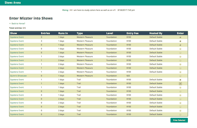Viewport: 197px width, 128px height.
Task: Click the Enter column header
Action: click(x=180, y=33)
